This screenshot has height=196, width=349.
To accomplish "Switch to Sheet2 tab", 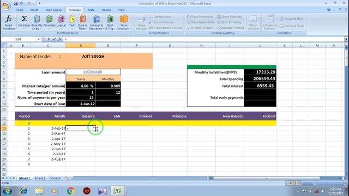I will [40, 178].
